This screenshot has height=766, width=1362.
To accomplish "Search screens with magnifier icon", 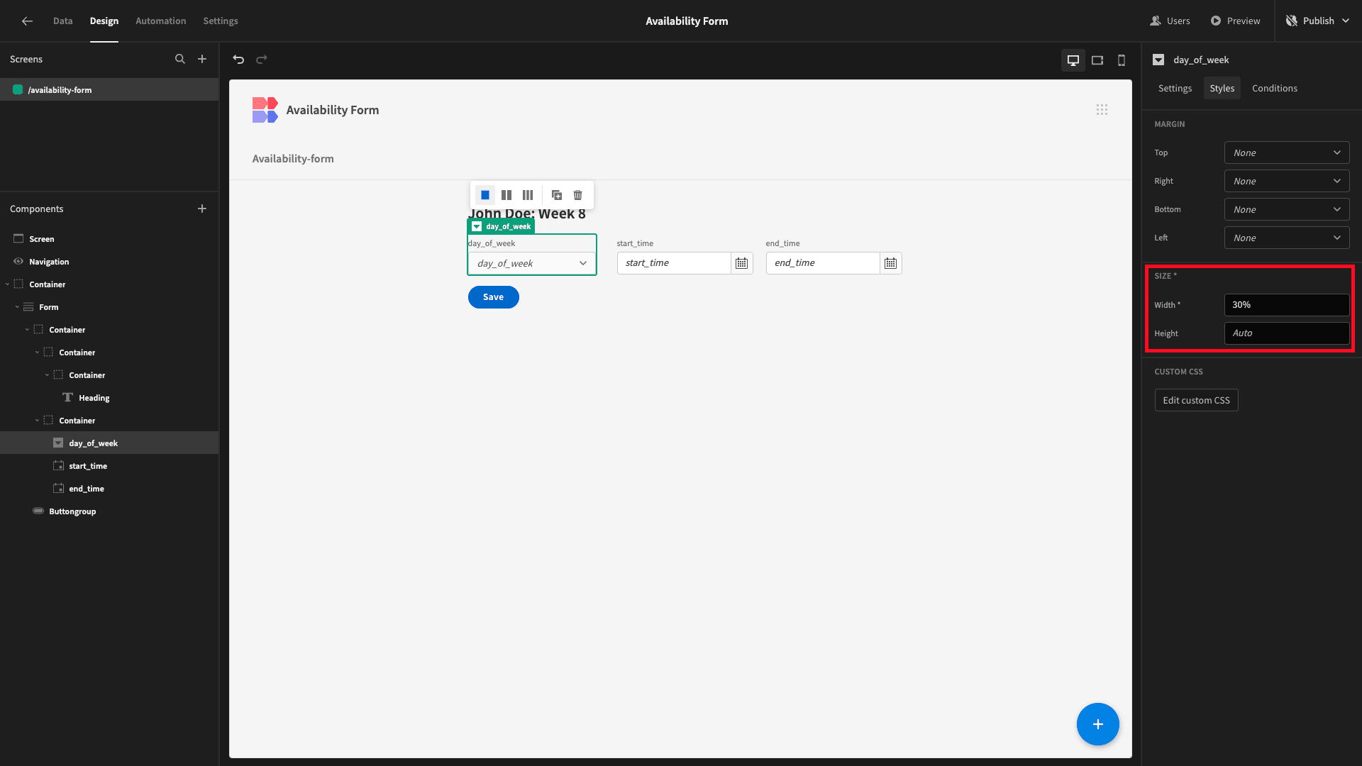I will click(x=180, y=60).
